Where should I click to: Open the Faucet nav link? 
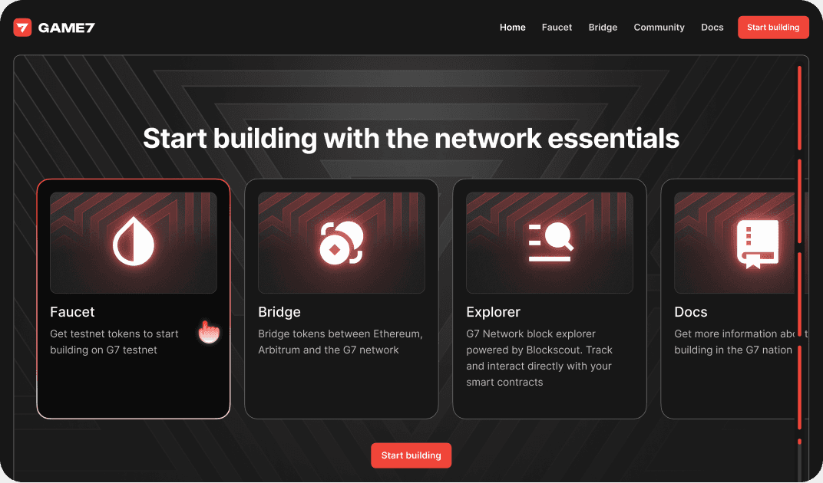(x=557, y=28)
